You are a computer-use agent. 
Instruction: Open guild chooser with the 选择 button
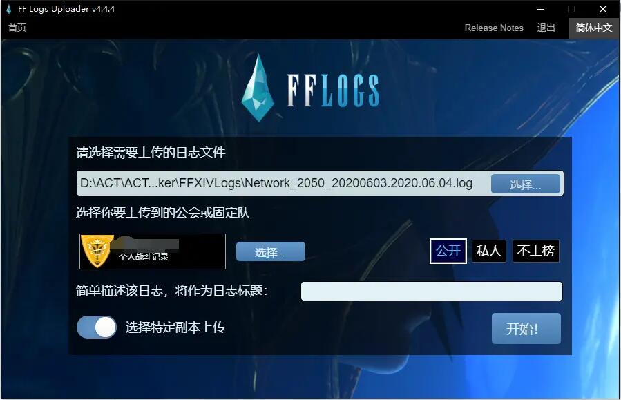click(271, 251)
